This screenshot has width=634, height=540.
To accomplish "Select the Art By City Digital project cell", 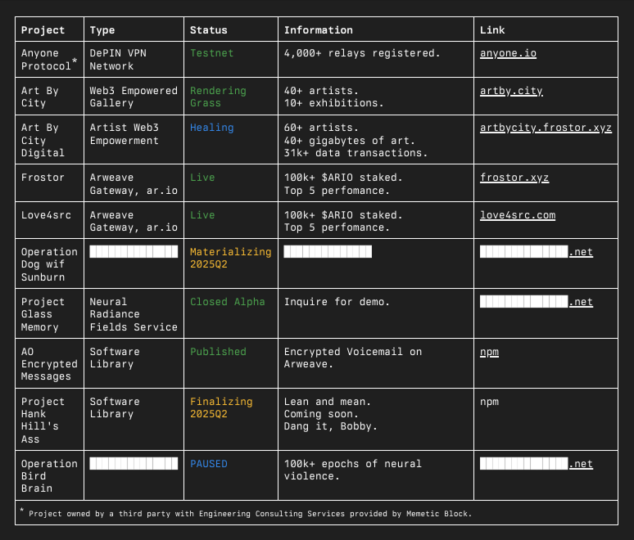I will pos(49,140).
